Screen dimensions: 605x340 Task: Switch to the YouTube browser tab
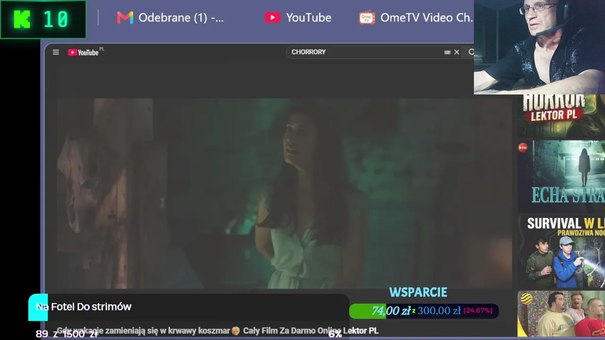298,18
